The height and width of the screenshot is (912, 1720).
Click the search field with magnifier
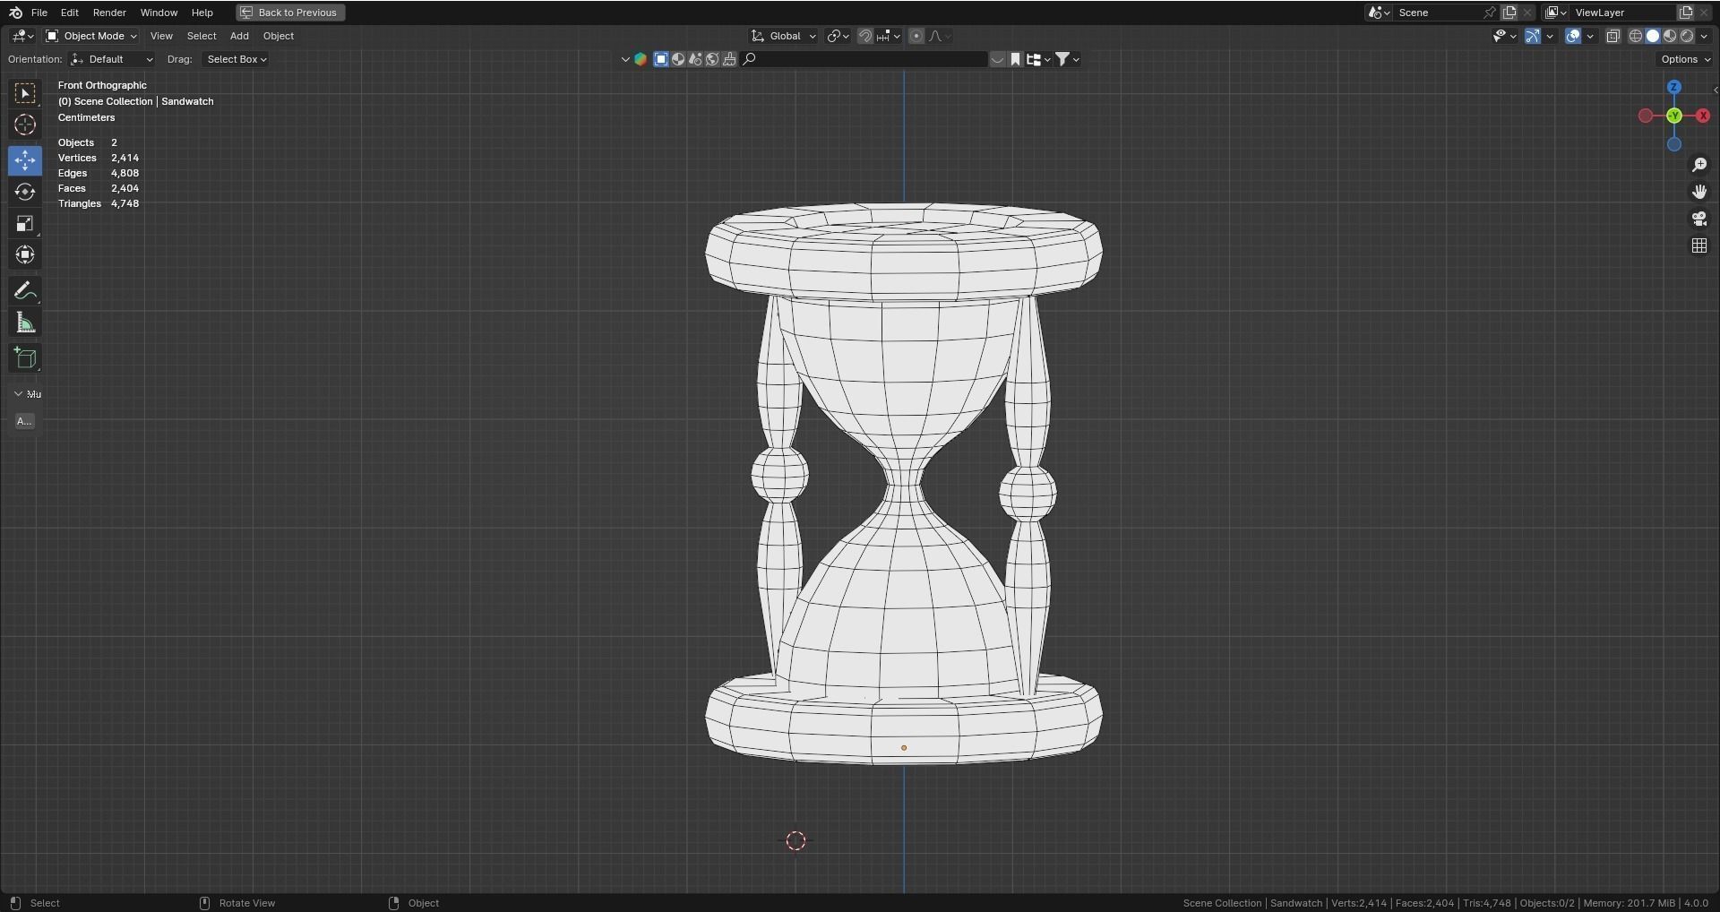click(x=864, y=59)
